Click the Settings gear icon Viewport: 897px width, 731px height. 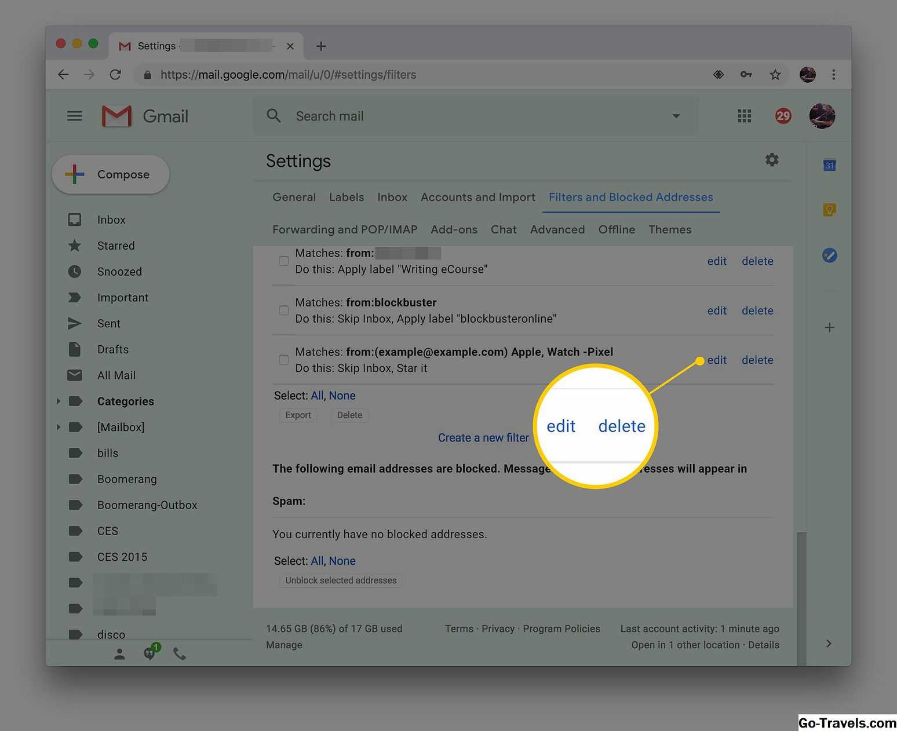pyautogui.click(x=771, y=160)
